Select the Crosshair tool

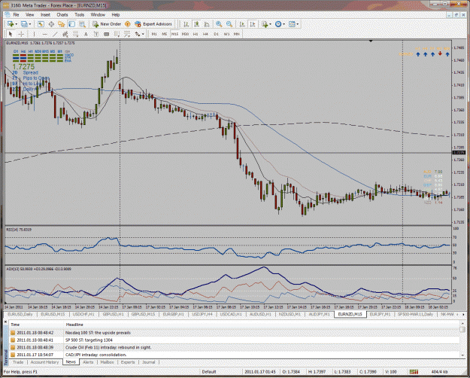click(21, 34)
